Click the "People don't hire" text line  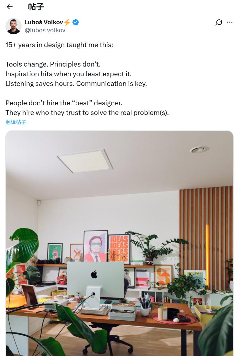pyautogui.click(x=64, y=103)
